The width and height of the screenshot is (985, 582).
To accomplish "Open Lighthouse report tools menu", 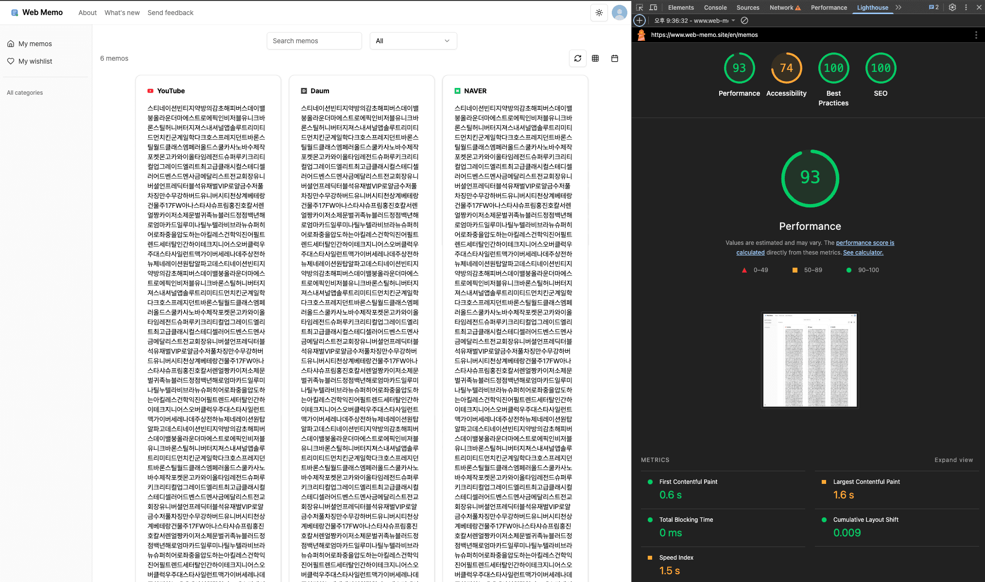I will tap(976, 35).
